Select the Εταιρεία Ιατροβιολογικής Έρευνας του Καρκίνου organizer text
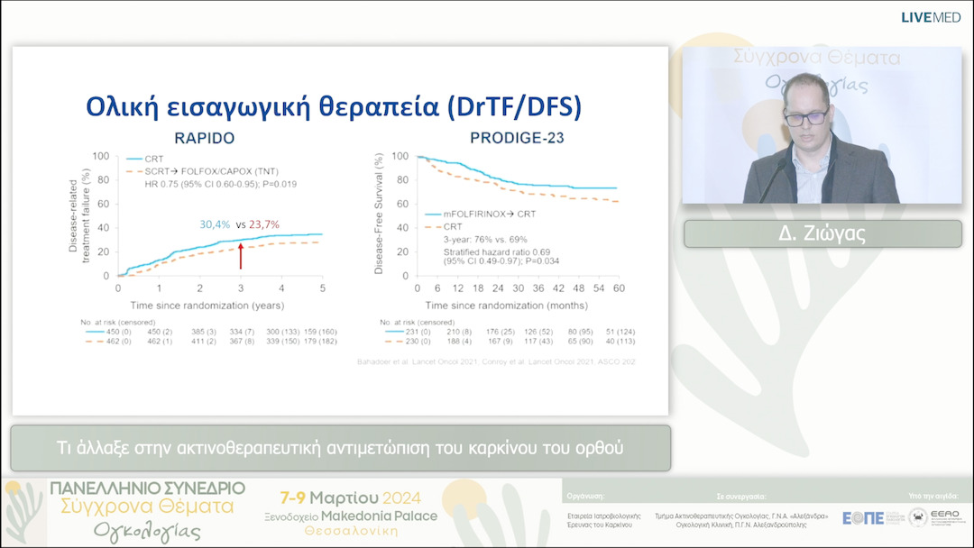Viewport: 974px width, 548px height. tap(603, 521)
